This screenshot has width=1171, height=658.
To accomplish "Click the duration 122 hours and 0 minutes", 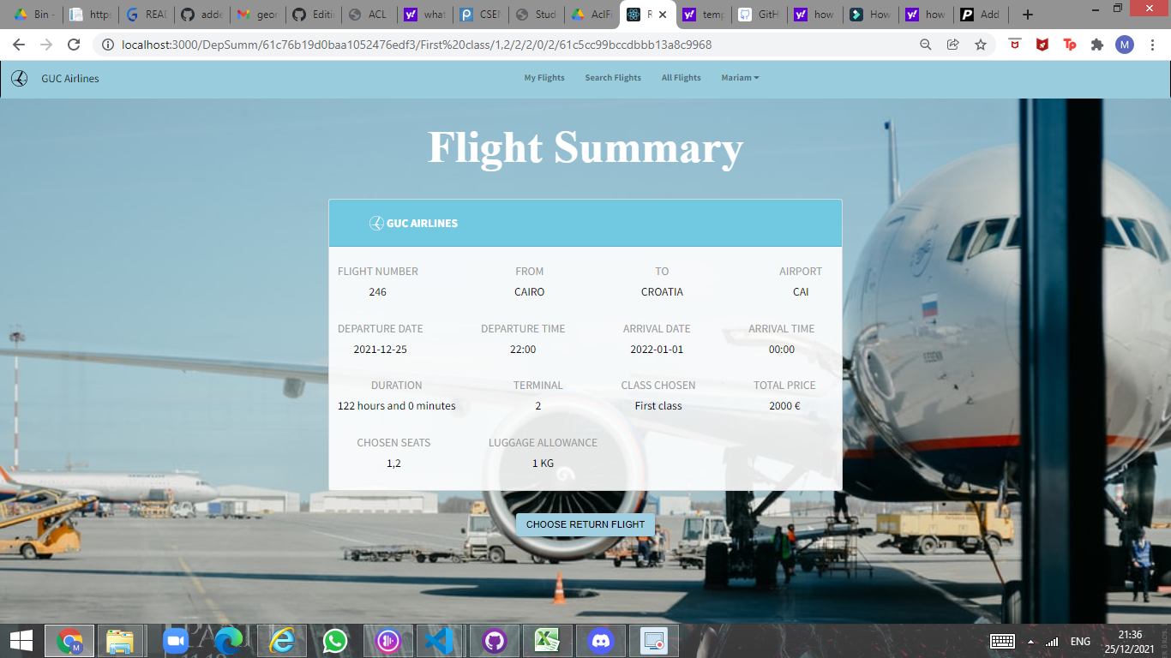I will [x=397, y=406].
